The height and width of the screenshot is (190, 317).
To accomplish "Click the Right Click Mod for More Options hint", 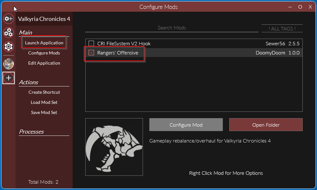I will pyautogui.click(x=226, y=173).
